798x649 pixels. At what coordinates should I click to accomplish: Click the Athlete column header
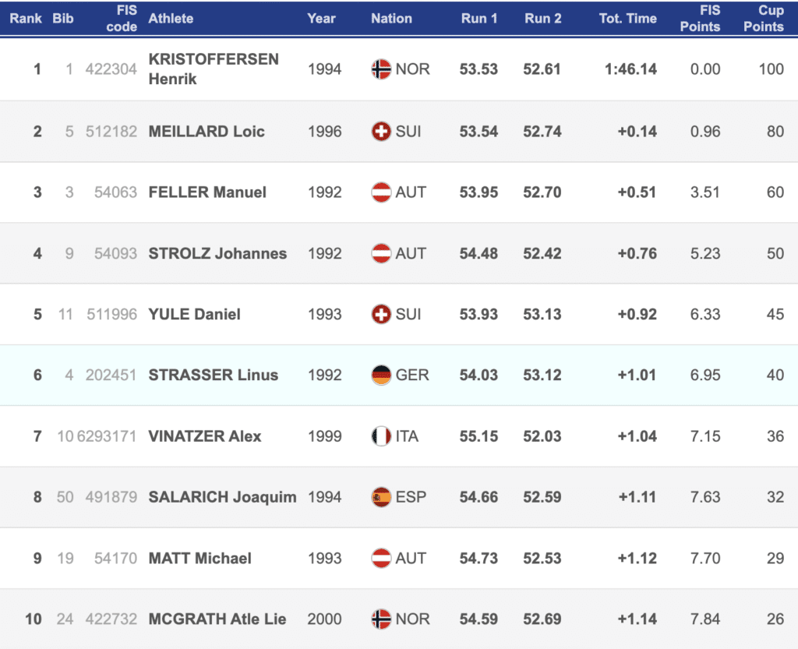click(171, 19)
